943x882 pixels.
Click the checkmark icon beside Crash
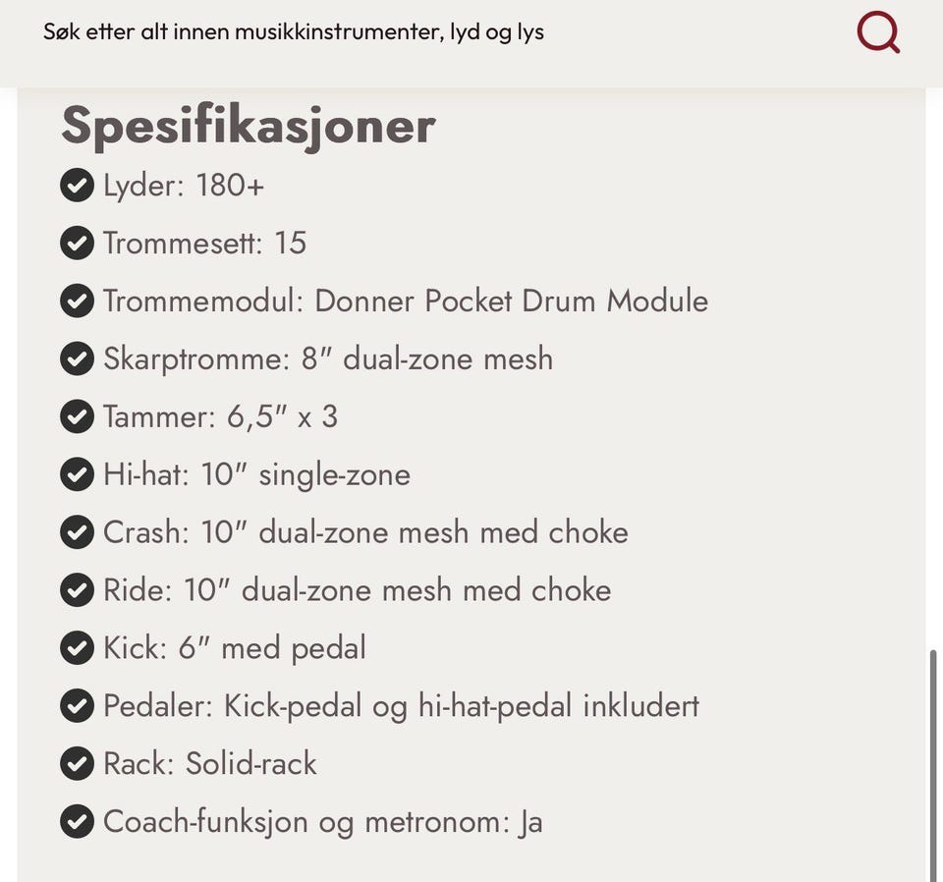77,532
